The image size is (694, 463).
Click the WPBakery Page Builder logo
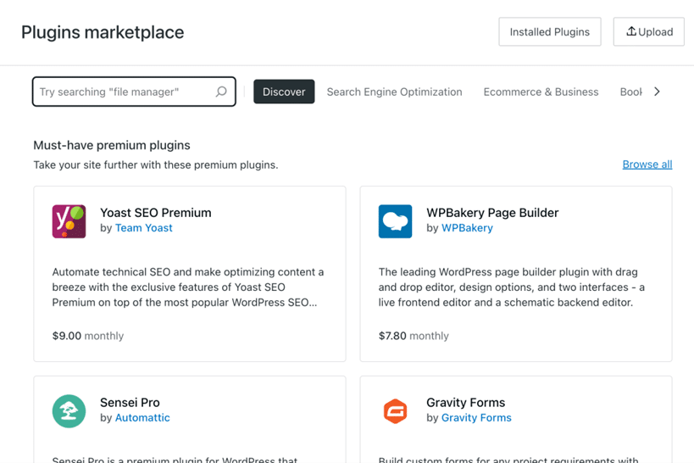tap(395, 221)
